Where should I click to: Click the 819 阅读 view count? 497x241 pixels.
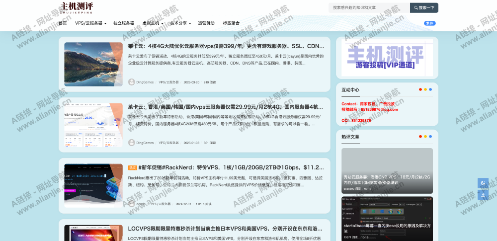point(210,82)
